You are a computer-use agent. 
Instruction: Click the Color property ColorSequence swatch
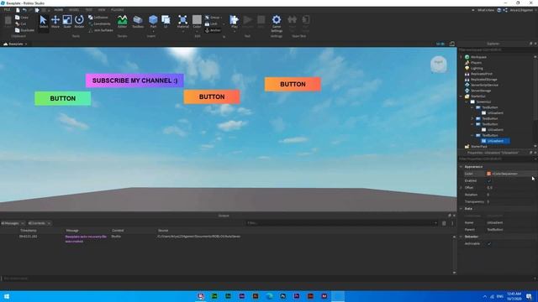[488, 174]
